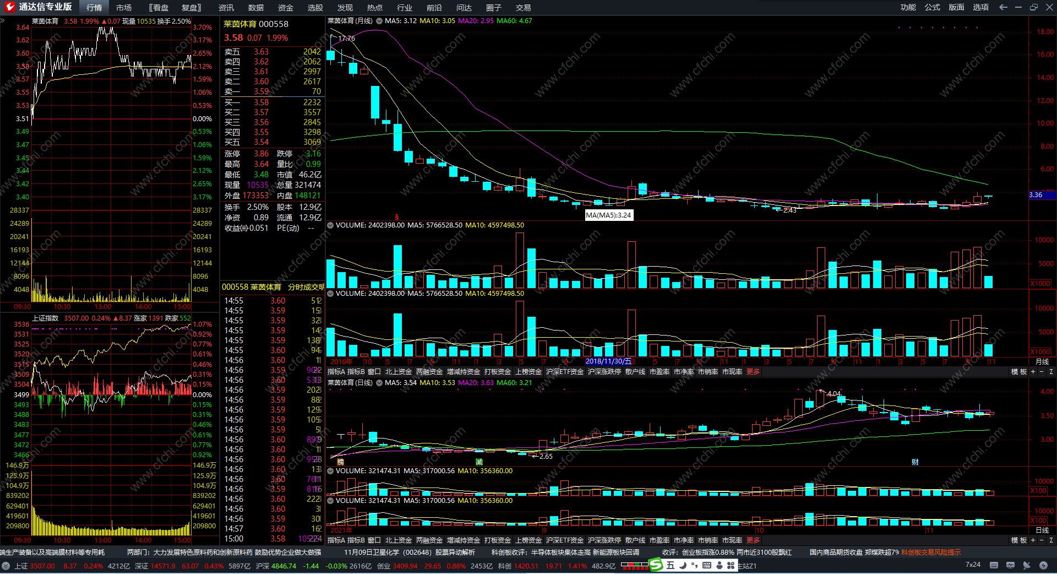Click the keyboard icon beside 7x24

point(994,565)
